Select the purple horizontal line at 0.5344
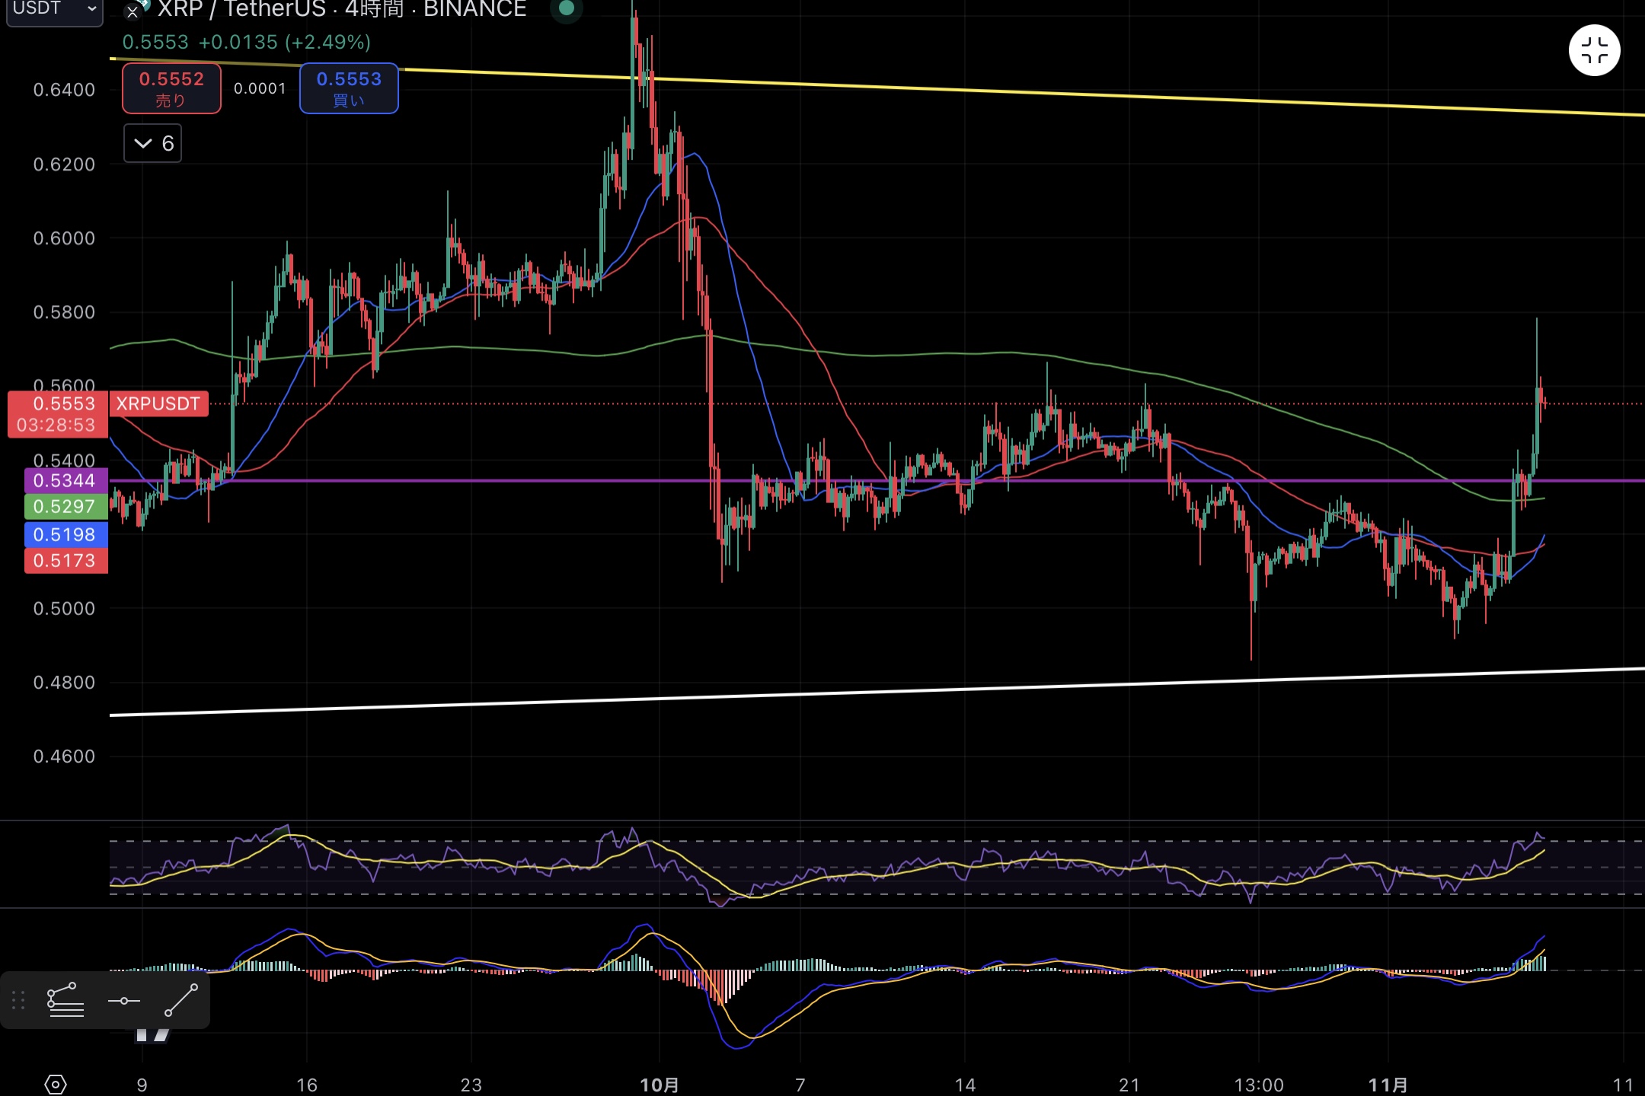Image resolution: width=1645 pixels, height=1096 pixels. click(x=877, y=480)
